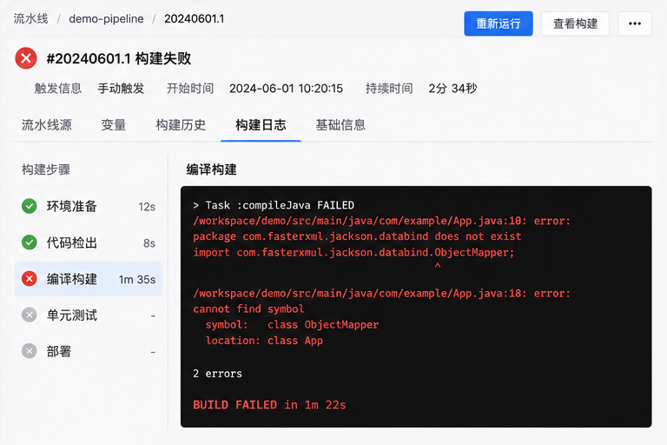Open demo-pipeline breadcrumb link
The image size is (667, 445).
106,19
